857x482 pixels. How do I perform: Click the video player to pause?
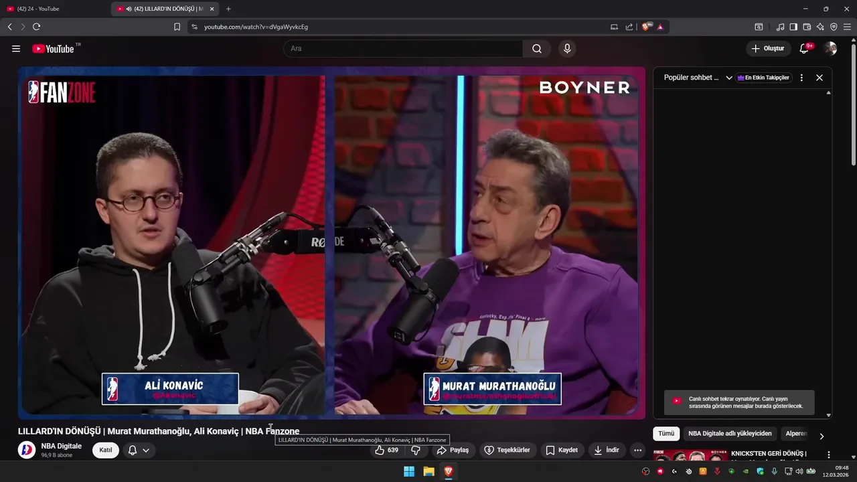pyautogui.click(x=331, y=242)
